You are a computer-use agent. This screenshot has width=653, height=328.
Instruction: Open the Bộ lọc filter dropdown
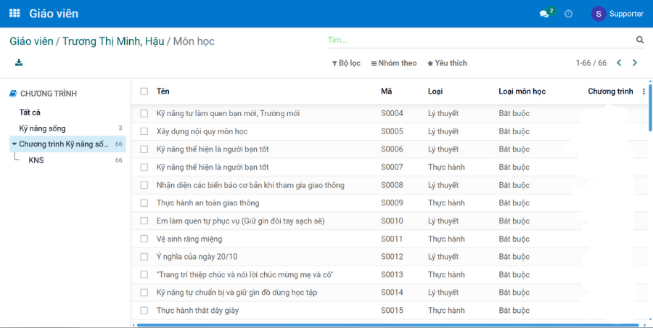(x=346, y=63)
